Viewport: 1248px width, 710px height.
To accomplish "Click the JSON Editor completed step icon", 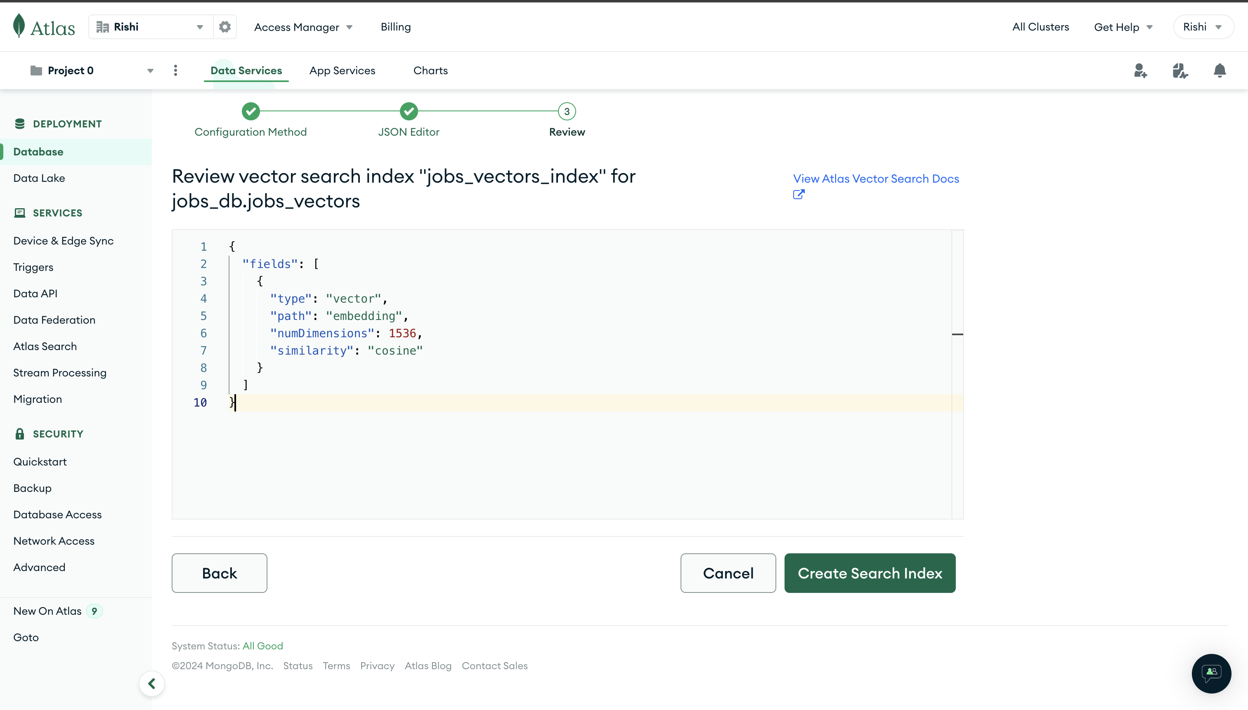I will [409, 111].
